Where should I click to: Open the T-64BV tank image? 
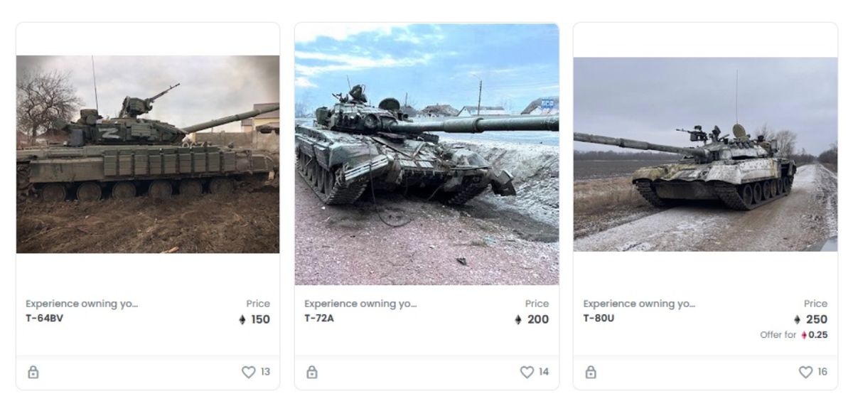pyautogui.click(x=148, y=154)
